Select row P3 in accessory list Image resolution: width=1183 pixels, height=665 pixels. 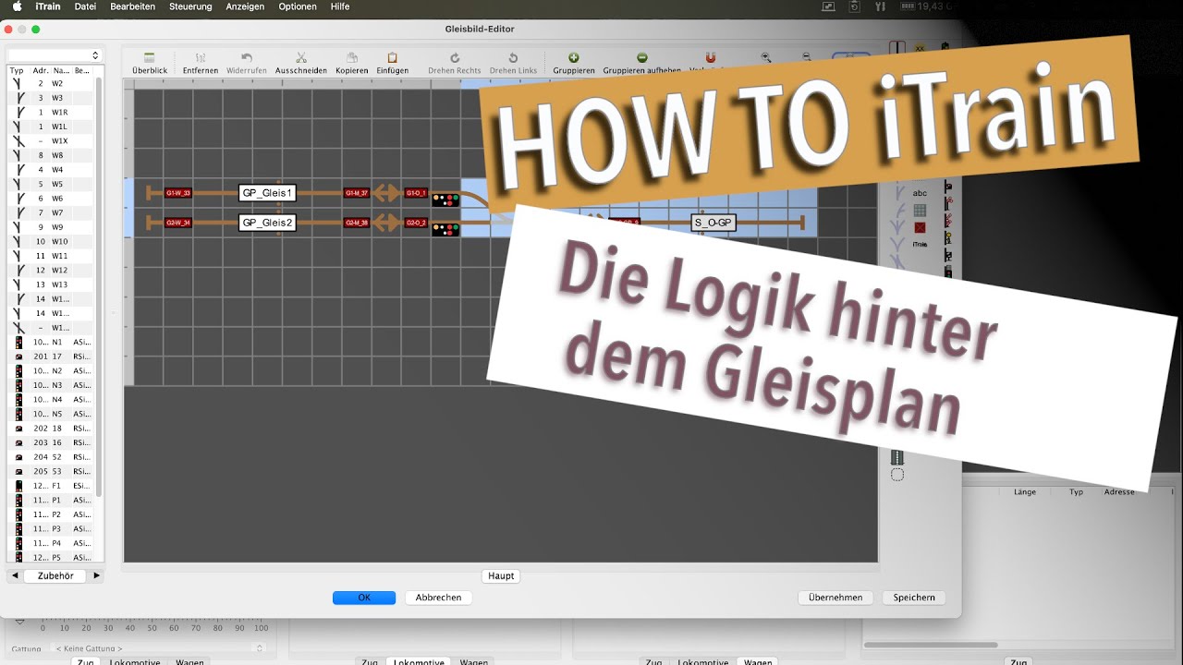point(52,528)
